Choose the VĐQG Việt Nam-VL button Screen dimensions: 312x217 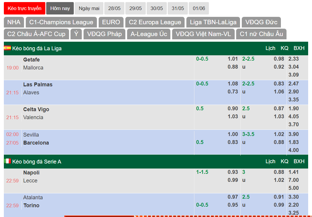point(203,34)
